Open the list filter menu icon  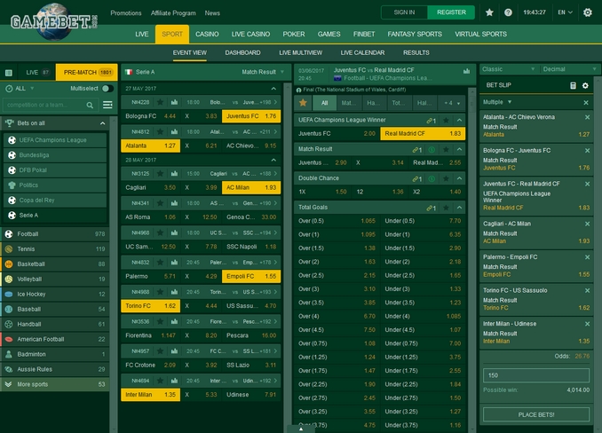pos(107,105)
